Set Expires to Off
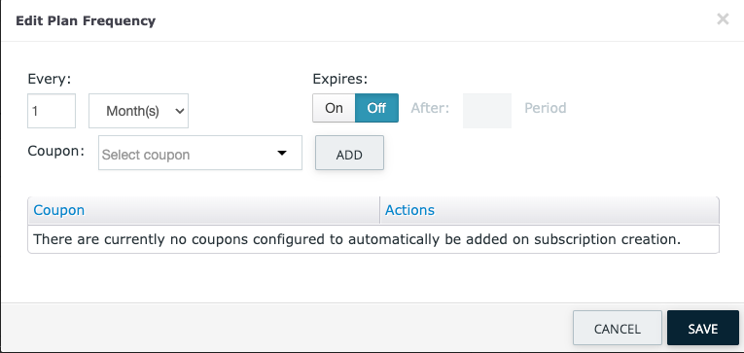This screenshot has width=744, height=353. click(376, 108)
